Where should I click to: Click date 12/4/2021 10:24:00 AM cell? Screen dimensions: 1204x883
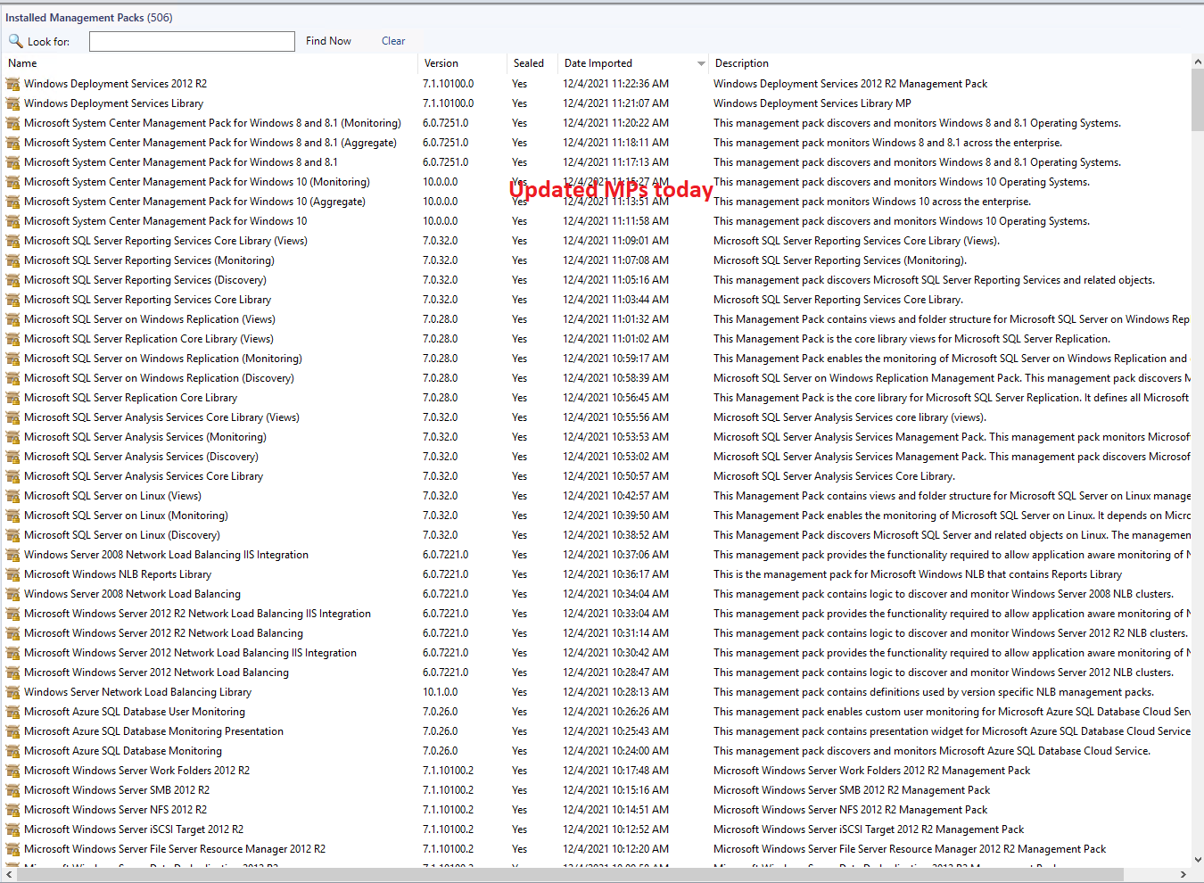[615, 751]
